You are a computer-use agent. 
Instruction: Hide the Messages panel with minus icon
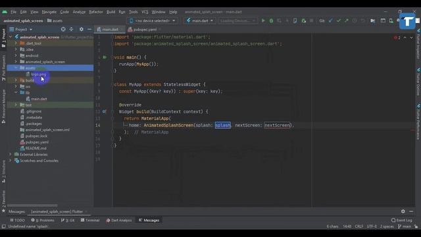pos(411,211)
